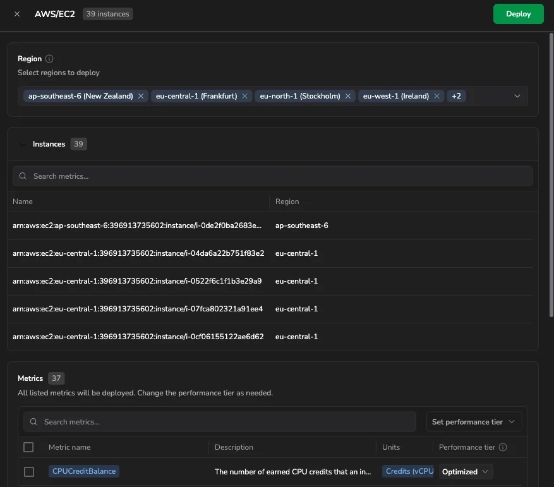Click the CPUCreditBalance description text
554x487 pixels.
293,472
